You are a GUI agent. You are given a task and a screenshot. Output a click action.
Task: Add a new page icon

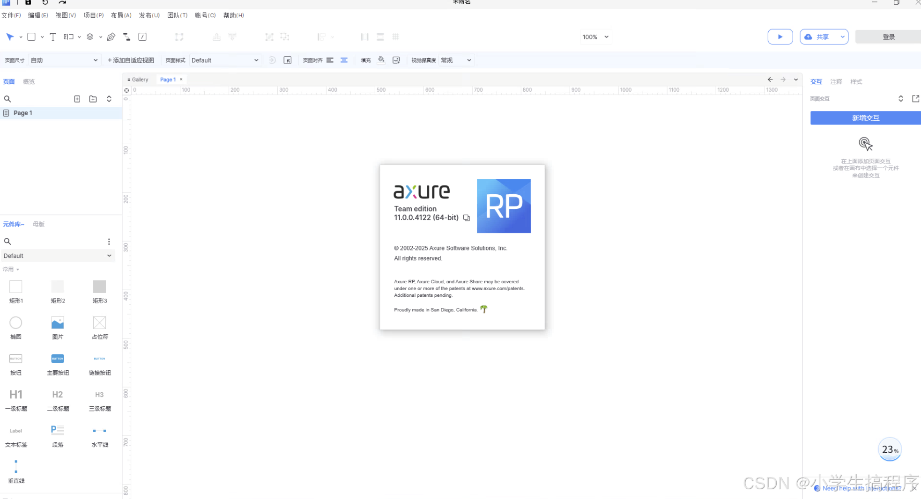(x=77, y=99)
